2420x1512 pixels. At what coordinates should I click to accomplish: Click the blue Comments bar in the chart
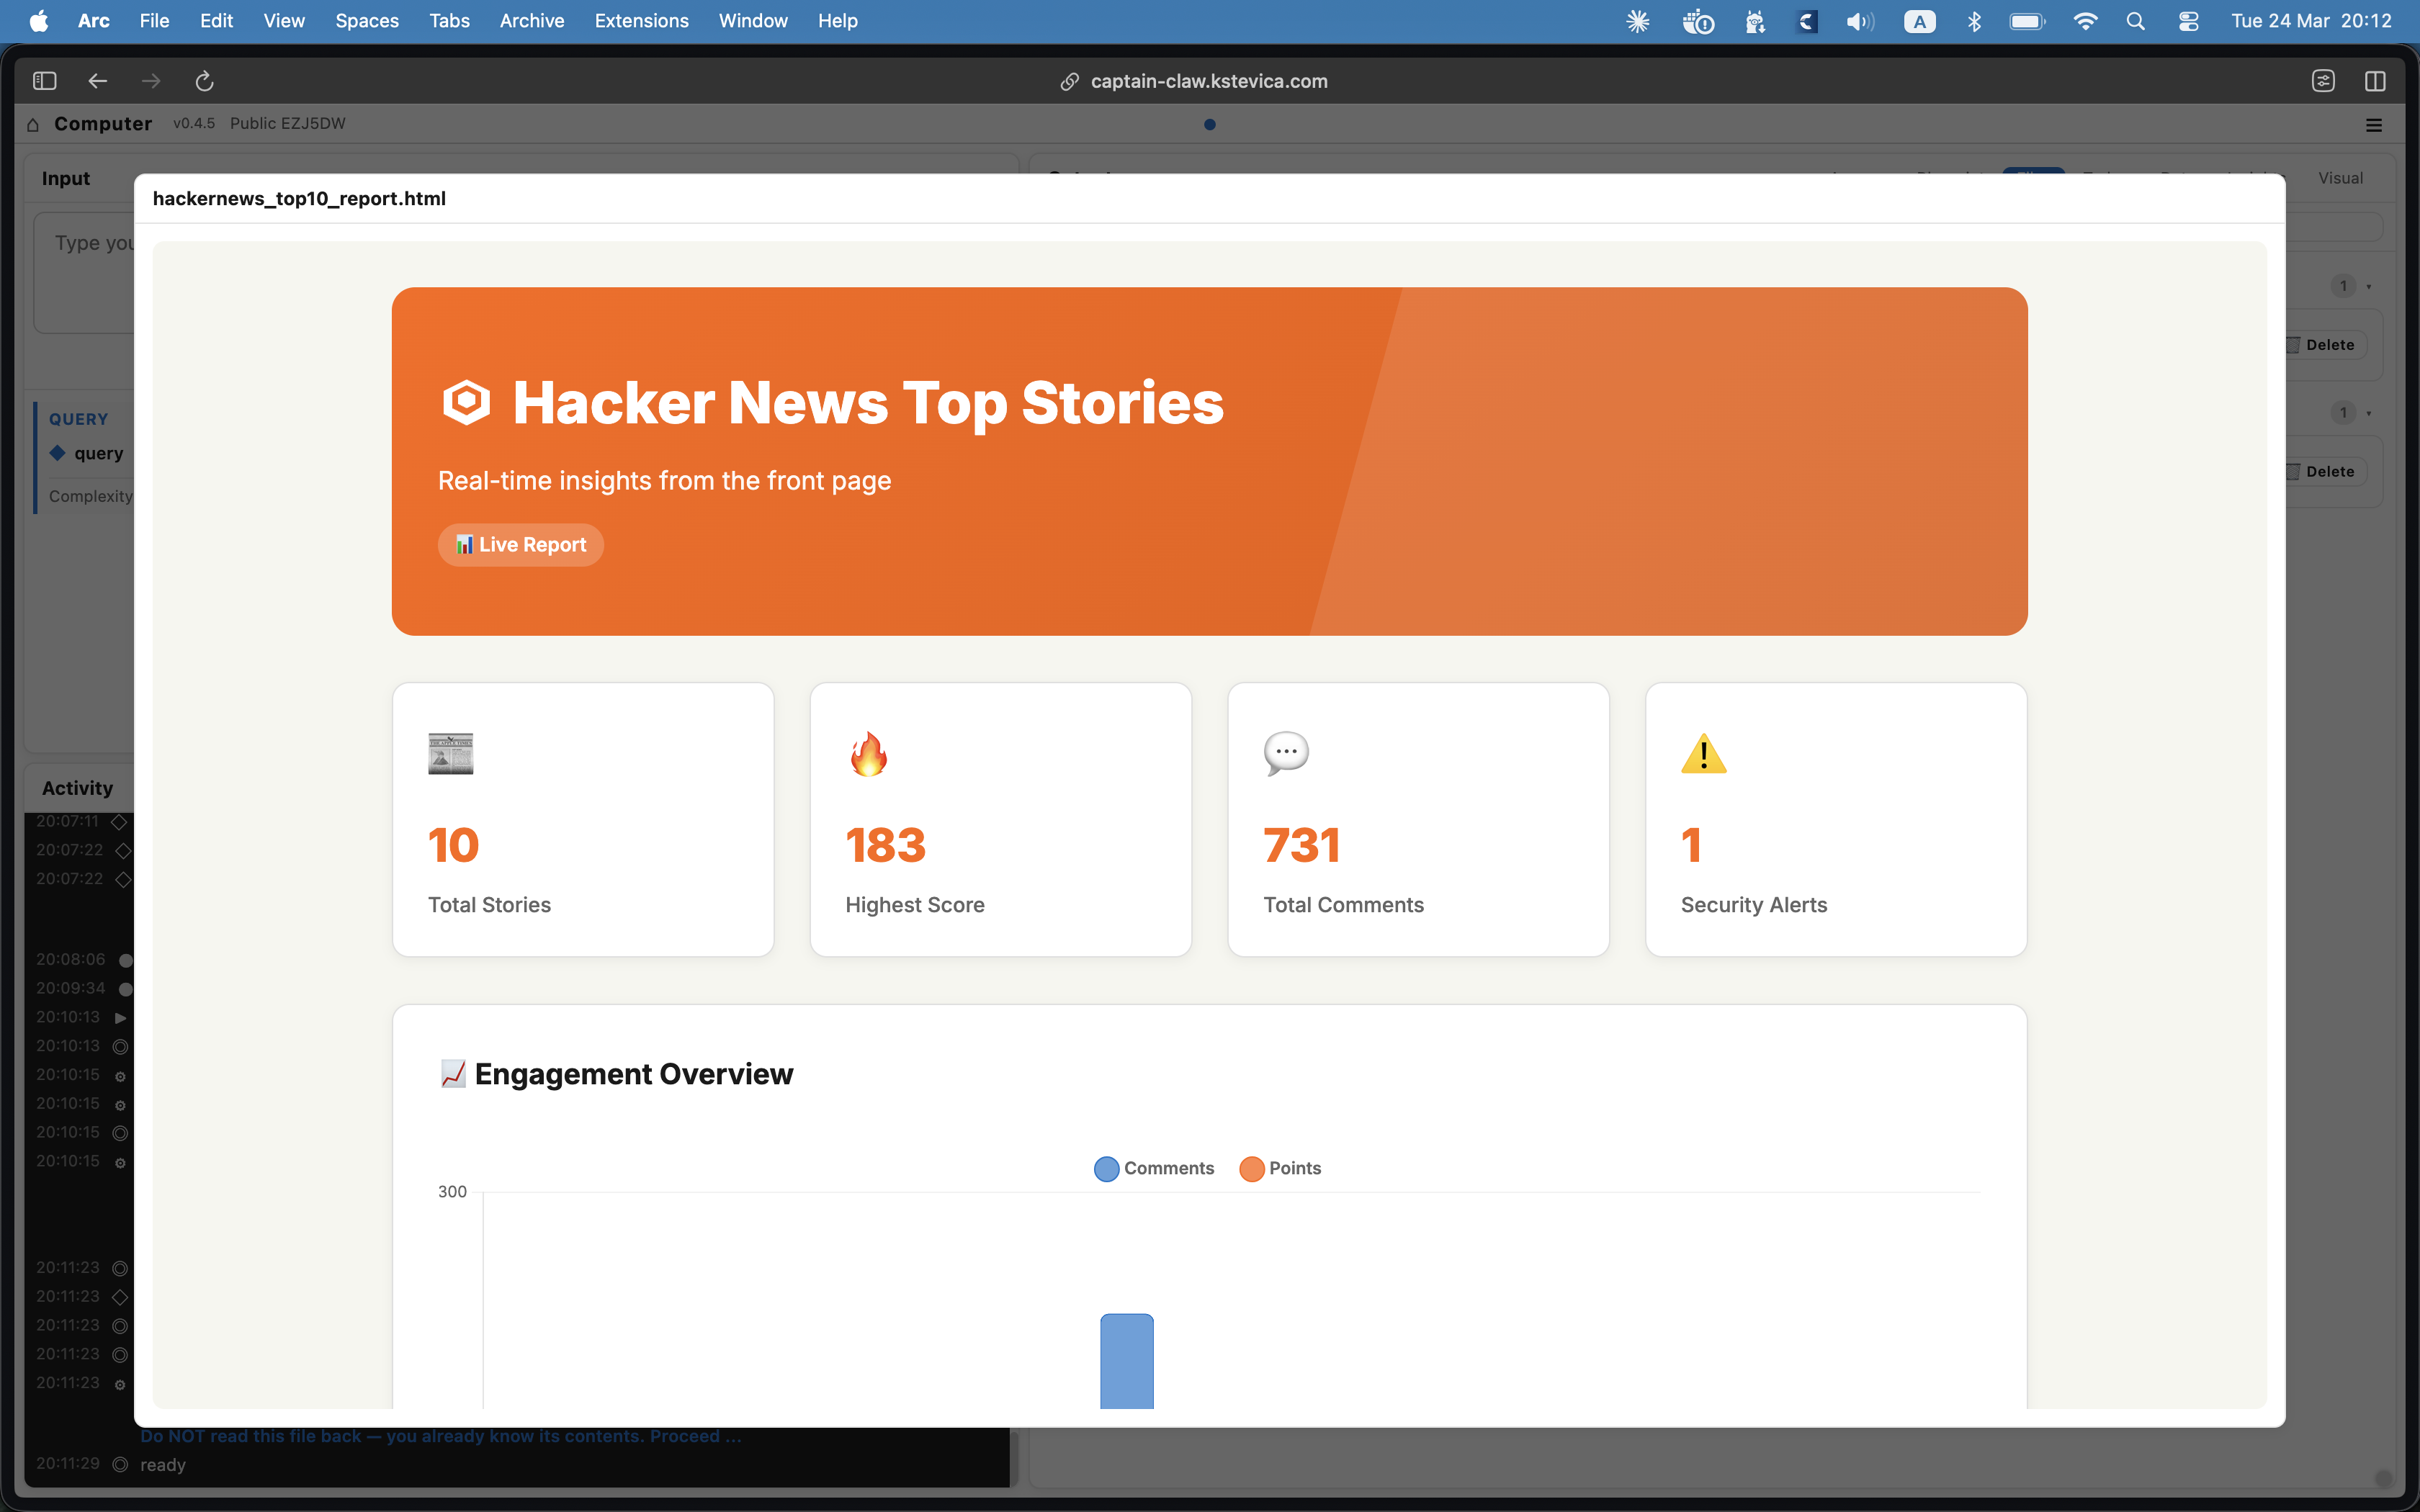coord(1127,1361)
